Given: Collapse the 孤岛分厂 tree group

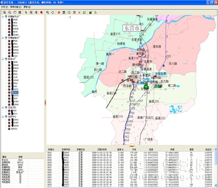Looking at the screenshot, I should (x=3, y=59).
